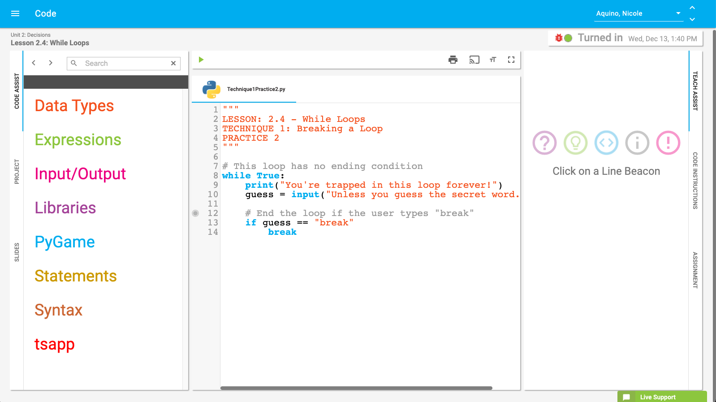Select the code brackets beacon
Screen dimensions: 716x402
click(606, 143)
